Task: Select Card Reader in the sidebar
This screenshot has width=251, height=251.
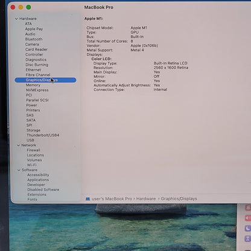Action: [x=36, y=49]
